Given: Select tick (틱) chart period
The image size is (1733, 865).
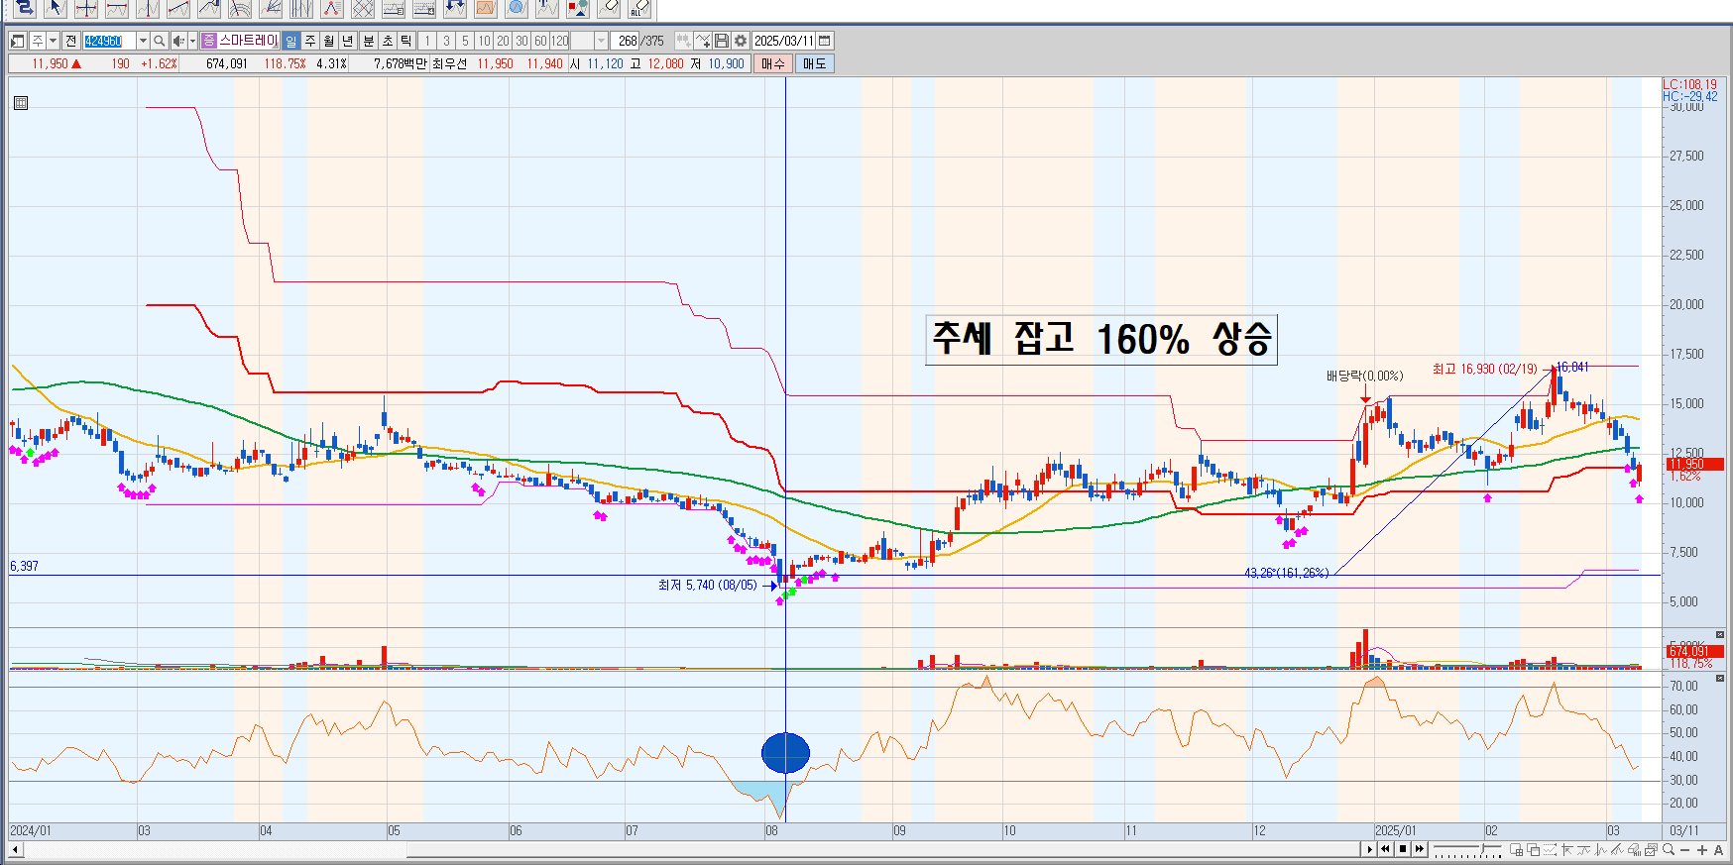Looking at the screenshot, I should coord(405,41).
